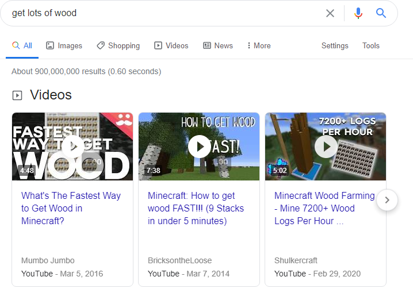
Task: Show next videos with carousel arrow
Action: [x=387, y=200]
